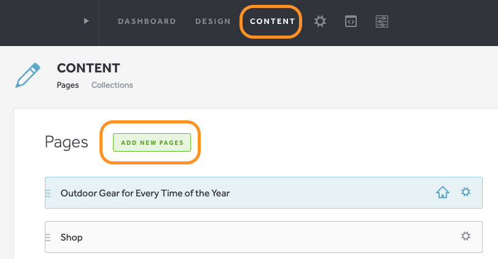The image size is (498, 259).
Task: Select the Pages sub-tab
Action: (x=68, y=85)
